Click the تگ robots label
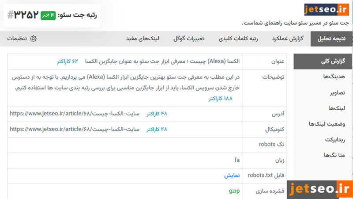 point(271,145)
